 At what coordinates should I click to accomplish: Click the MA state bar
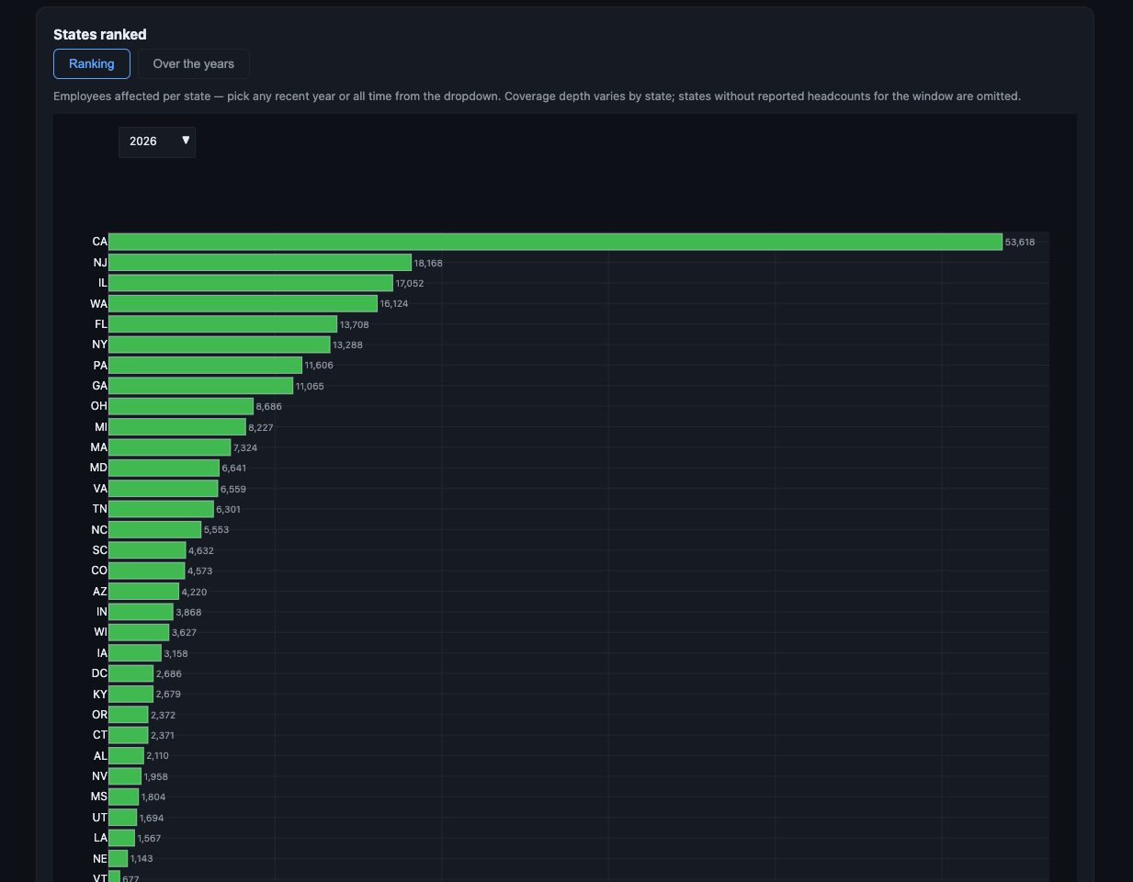169,447
